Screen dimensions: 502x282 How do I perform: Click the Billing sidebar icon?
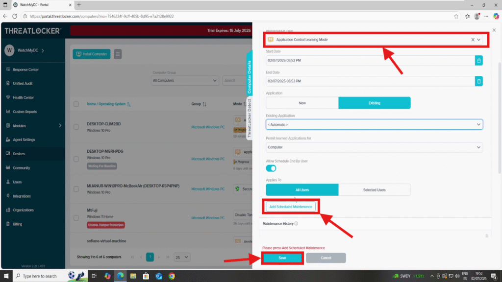8,224
